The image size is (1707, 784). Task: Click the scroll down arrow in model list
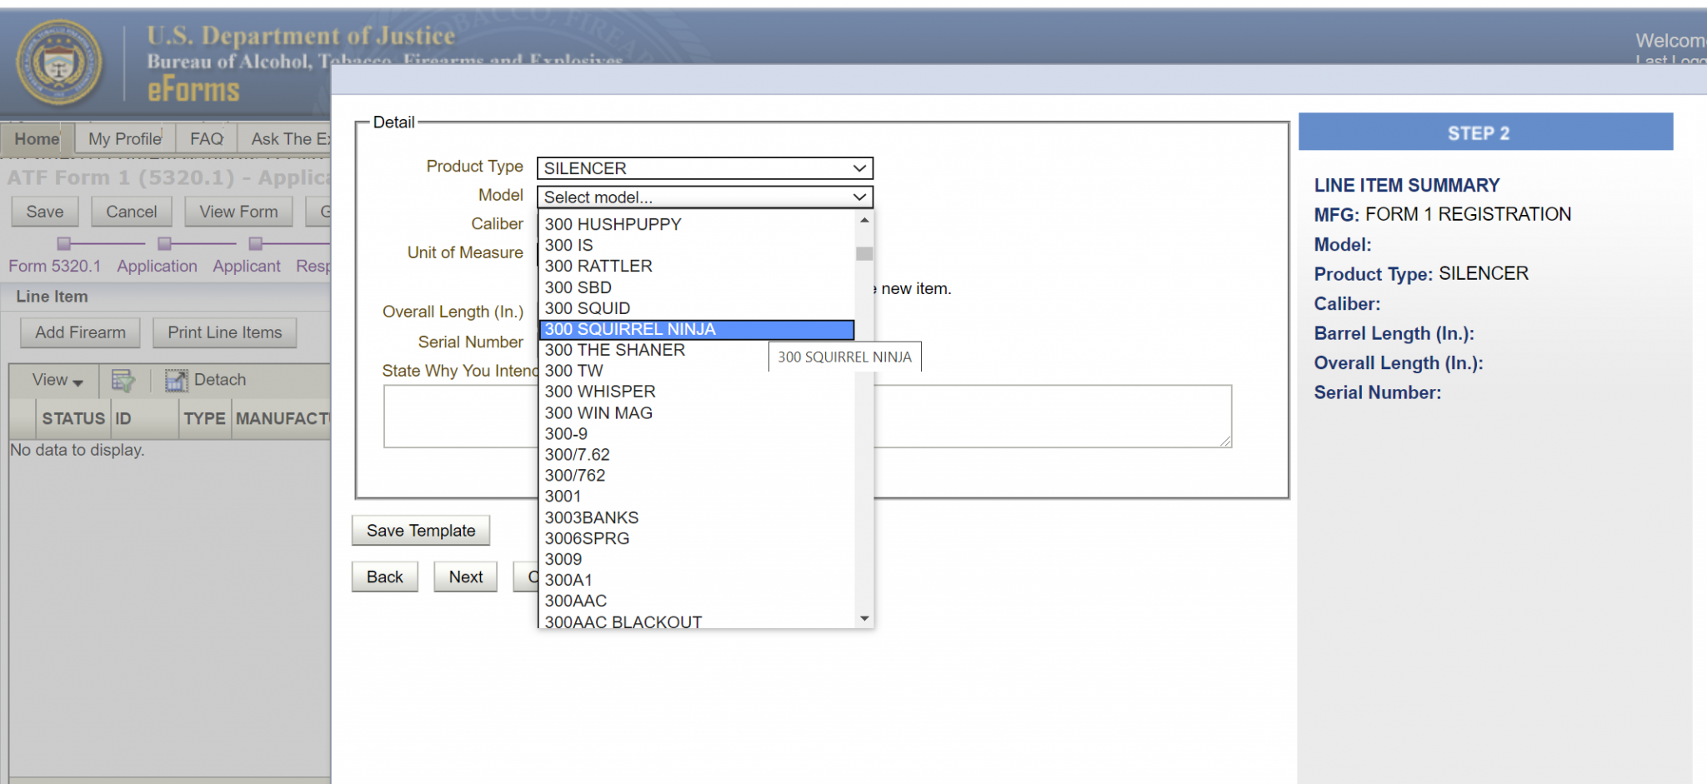[x=864, y=618]
